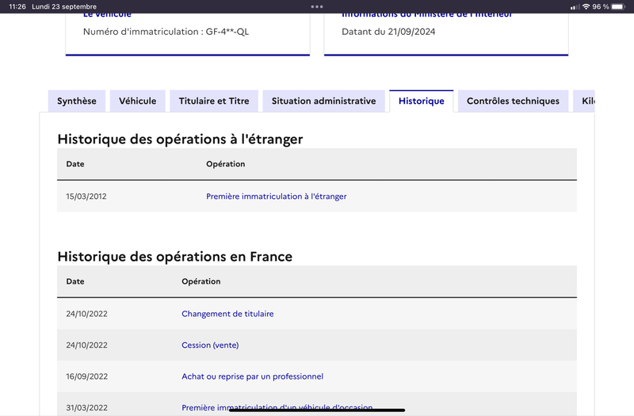Tap the battery indicator icon
This screenshot has height=416, width=634.
tap(618, 6)
